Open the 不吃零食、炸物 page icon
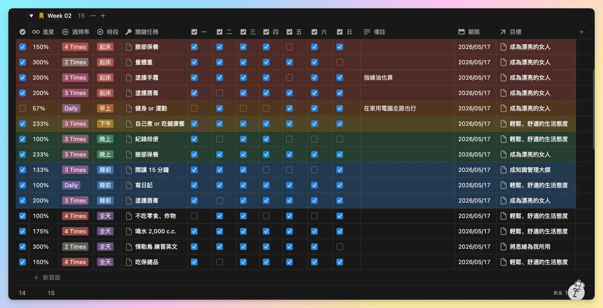Viewport: 603px width, 308px height. 129,216
